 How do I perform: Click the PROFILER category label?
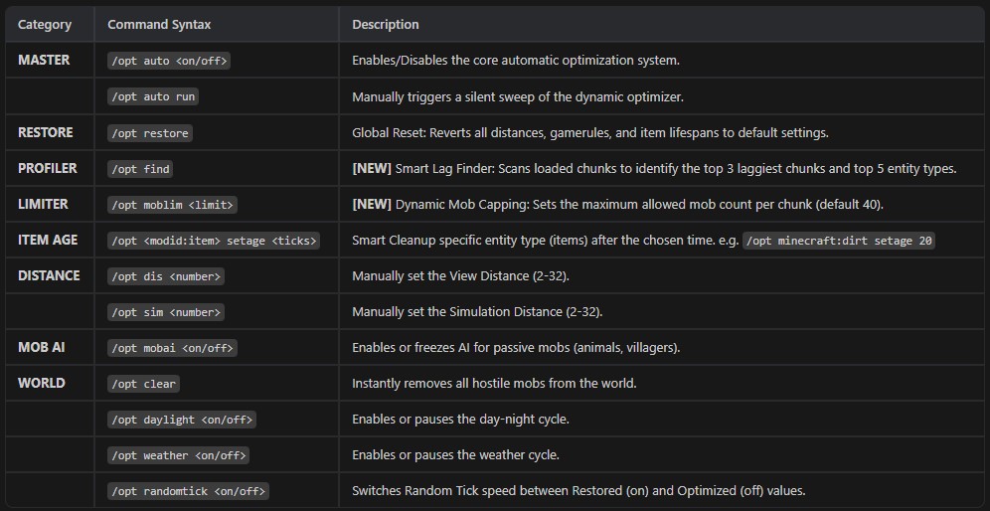pyautogui.click(x=48, y=169)
